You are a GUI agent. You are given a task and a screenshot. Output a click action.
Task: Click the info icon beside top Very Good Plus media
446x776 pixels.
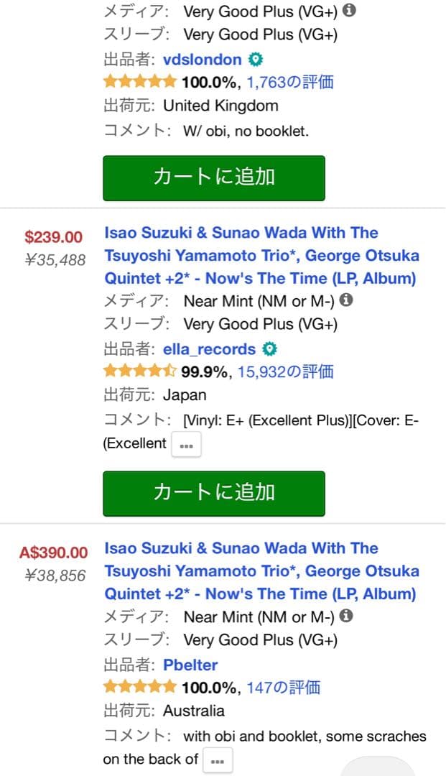(x=349, y=11)
